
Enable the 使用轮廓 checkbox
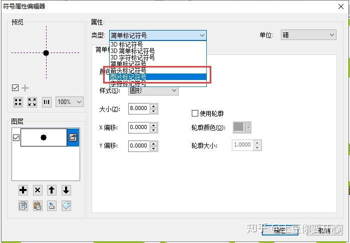tap(195, 113)
